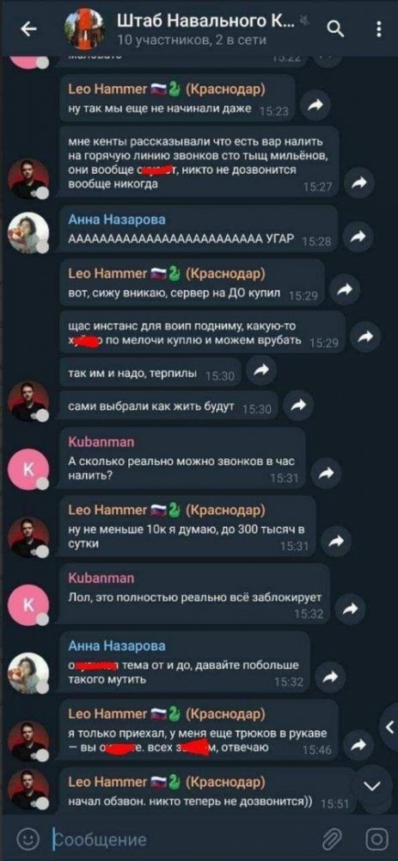The width and height of the screenshot is (398, 861).
Task: Open the three-dot chat menu
Action: tap(379, 29)
